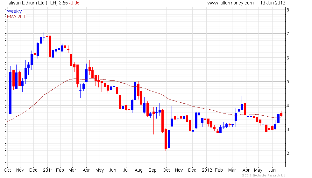
Task: Click the Talison Lithium Ltd (TLH) title
Action: tap(32, 3)
